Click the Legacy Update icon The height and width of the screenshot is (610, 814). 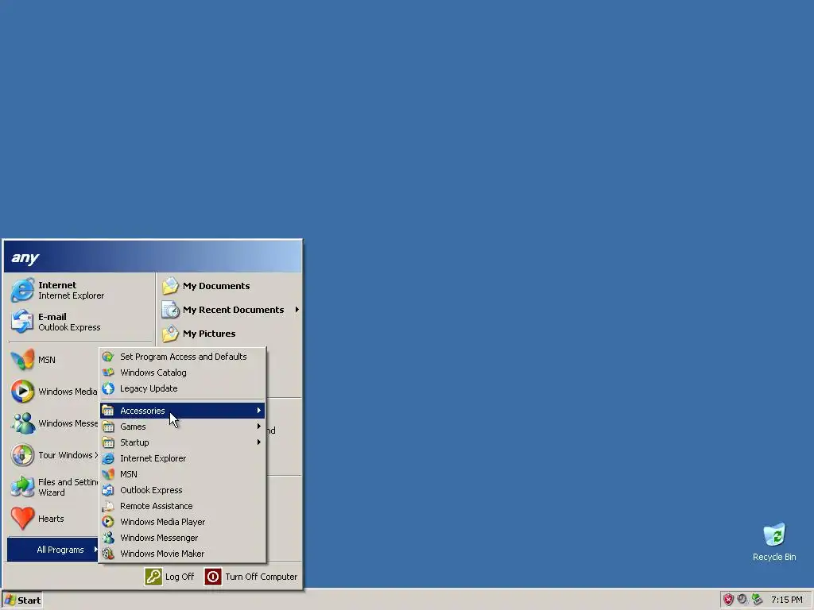(108, 388)
